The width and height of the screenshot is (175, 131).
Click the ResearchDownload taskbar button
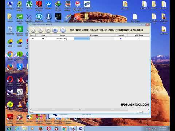point(80,128)
